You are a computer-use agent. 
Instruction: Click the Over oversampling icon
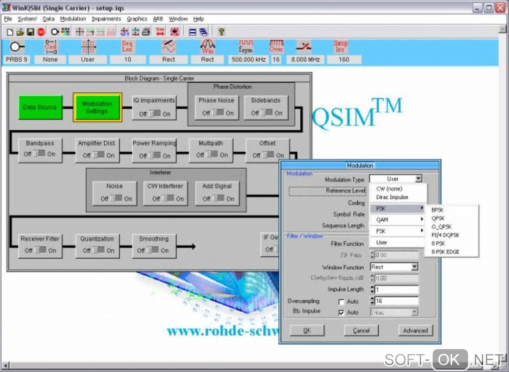tap(276, 47)
